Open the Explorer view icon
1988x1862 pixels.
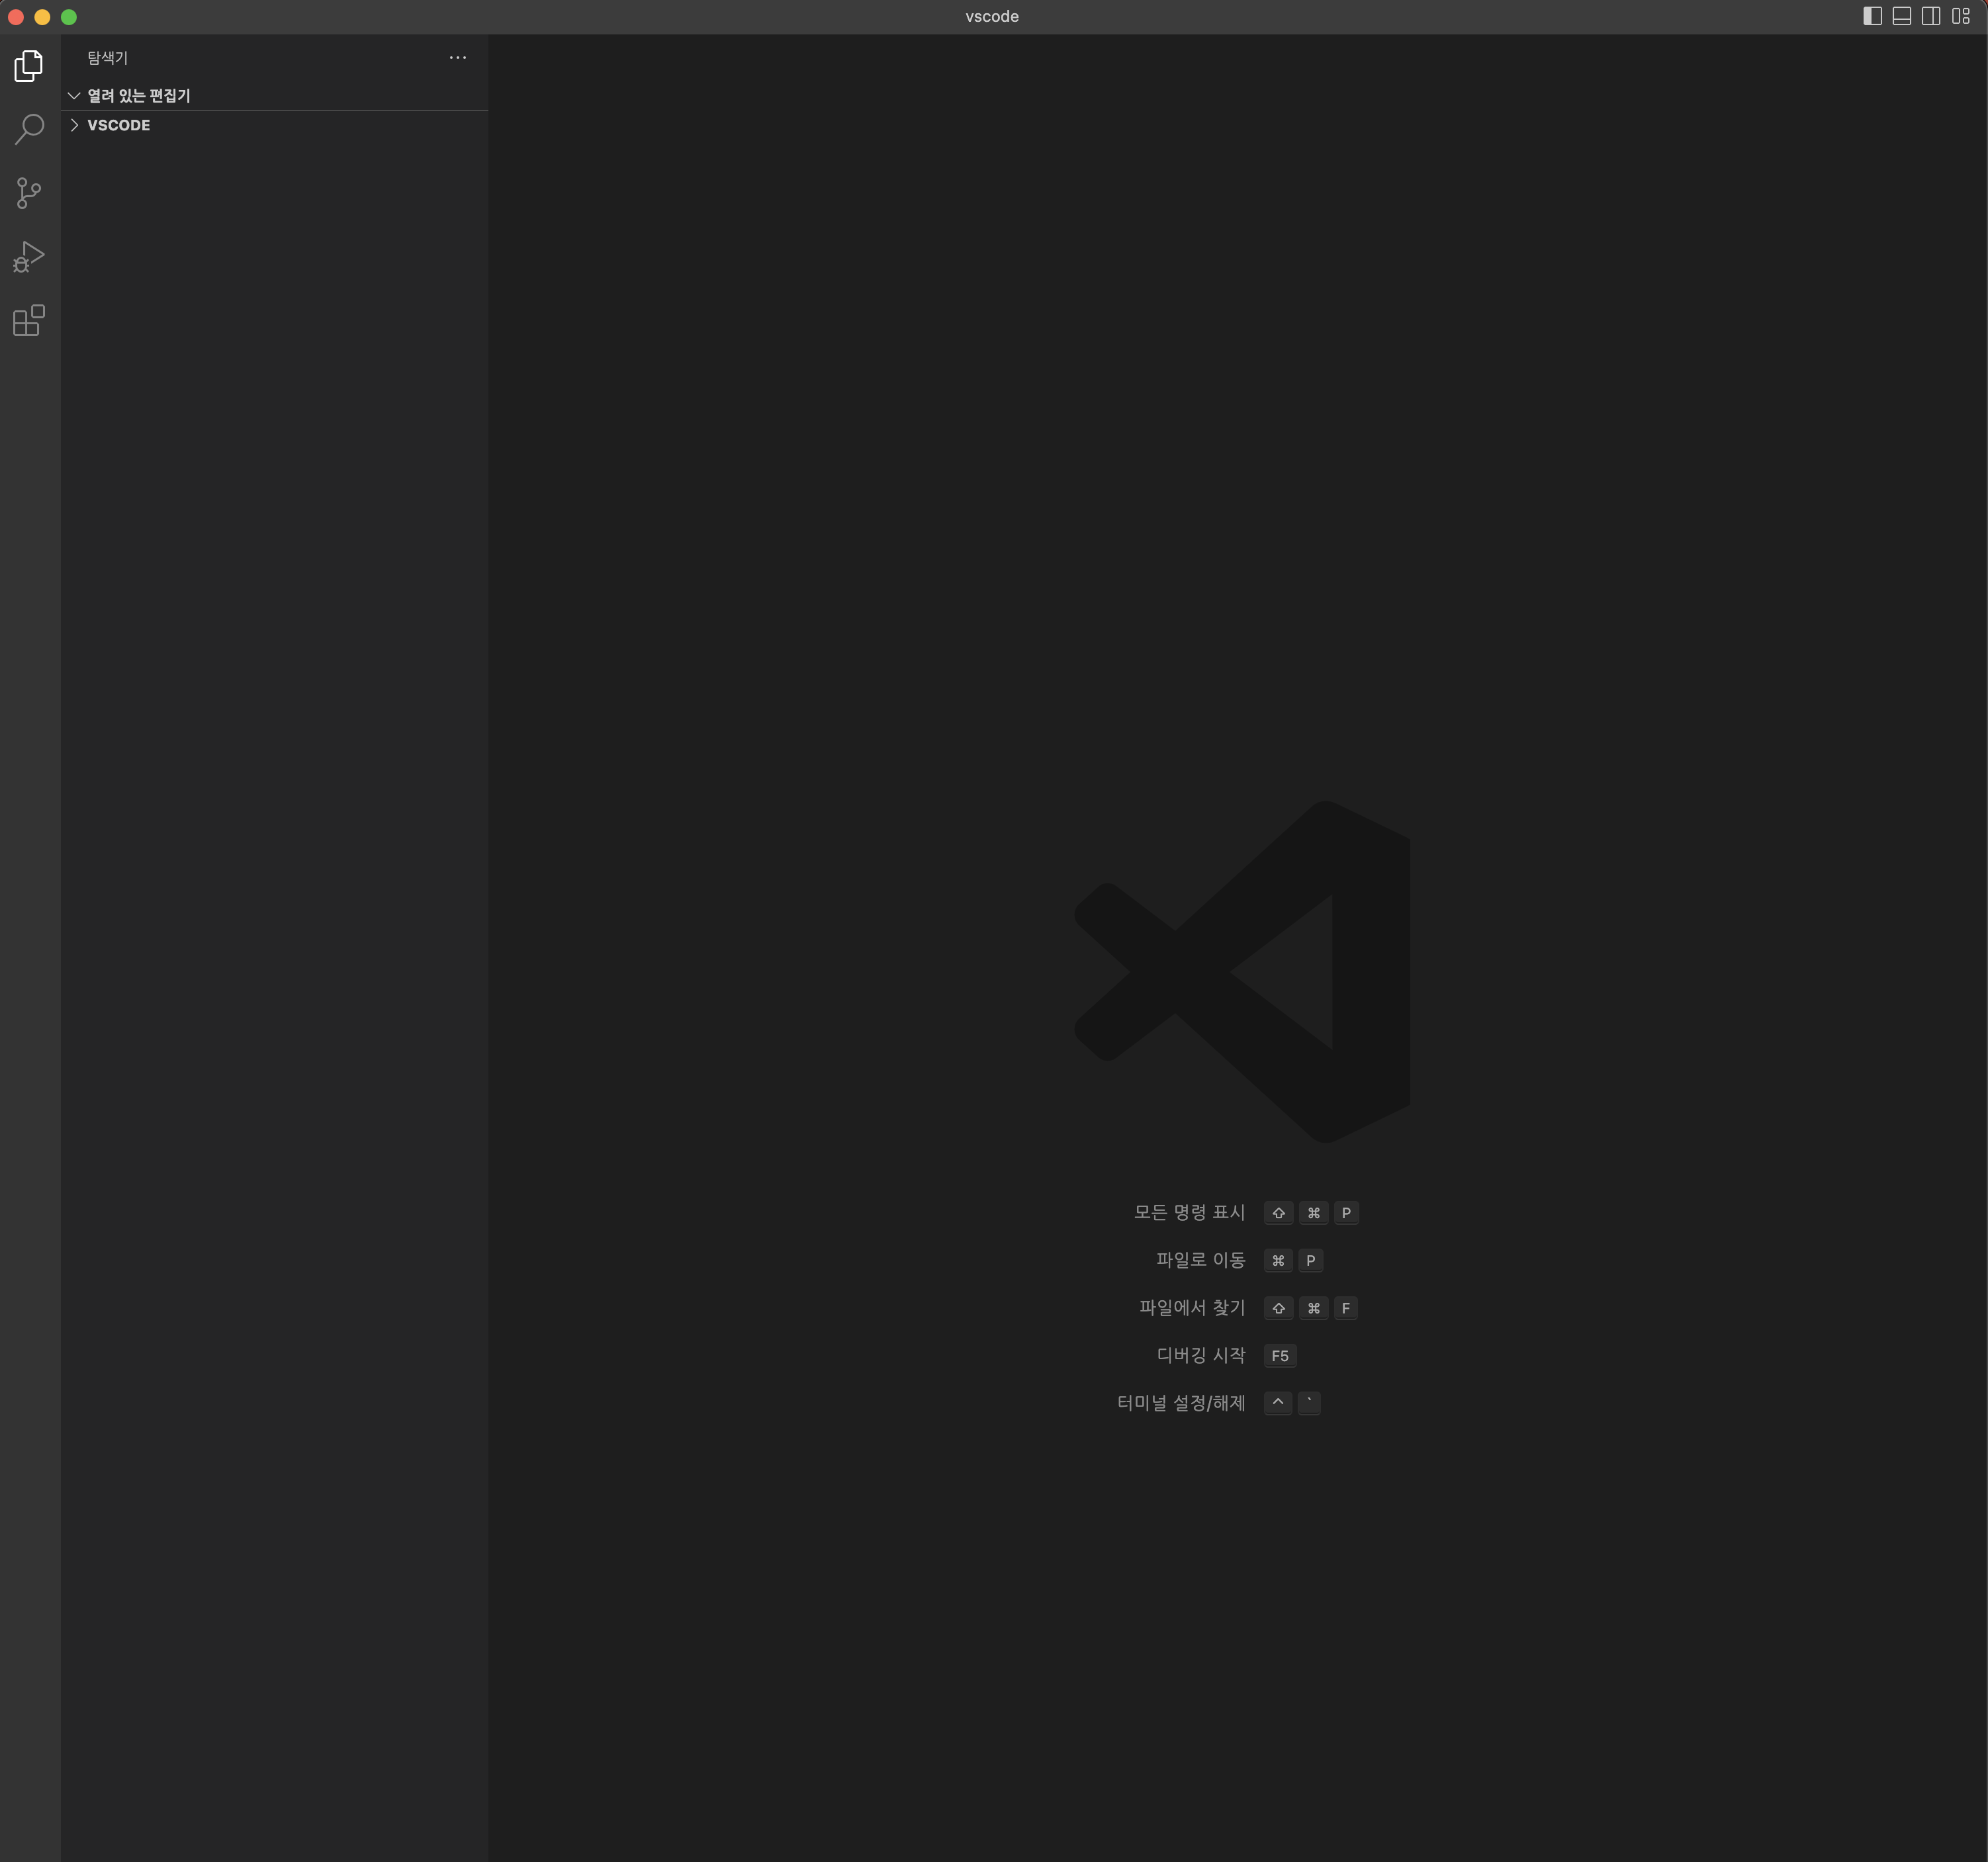coord(29,66)
